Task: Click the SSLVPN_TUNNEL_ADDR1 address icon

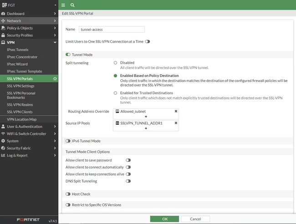Action: pos(117,123)
